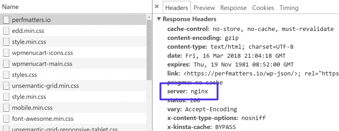The height and width of the screenshot is (131, 339).
Task: Collapse the Response Headers section
Action: [159, 19]
